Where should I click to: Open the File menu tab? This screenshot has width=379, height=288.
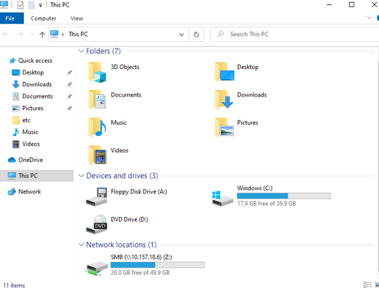10,18
